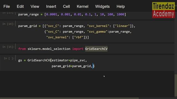The width and height of the screenshot is (177, 99).
Task: Click the In [14] param_grid code cell
Action: coord(87,32)
